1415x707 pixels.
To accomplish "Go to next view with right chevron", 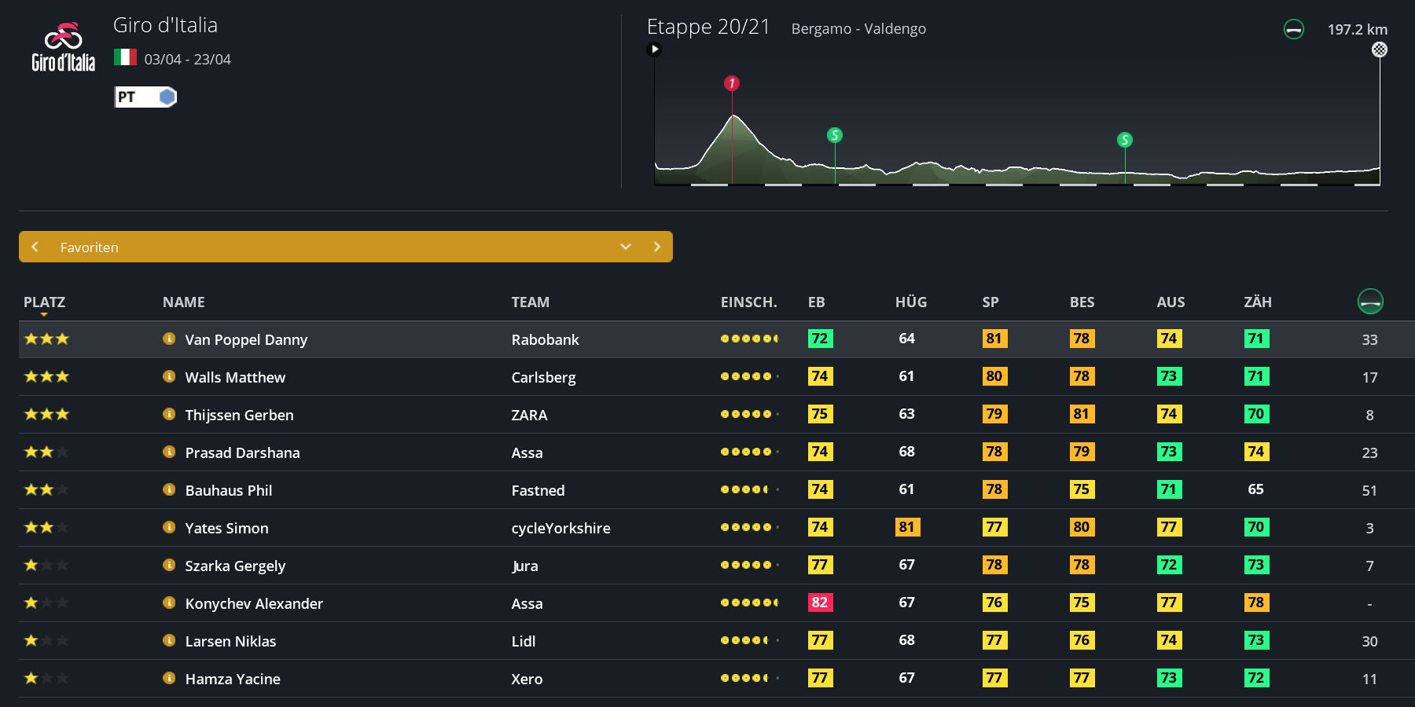I will pos(657,247).
